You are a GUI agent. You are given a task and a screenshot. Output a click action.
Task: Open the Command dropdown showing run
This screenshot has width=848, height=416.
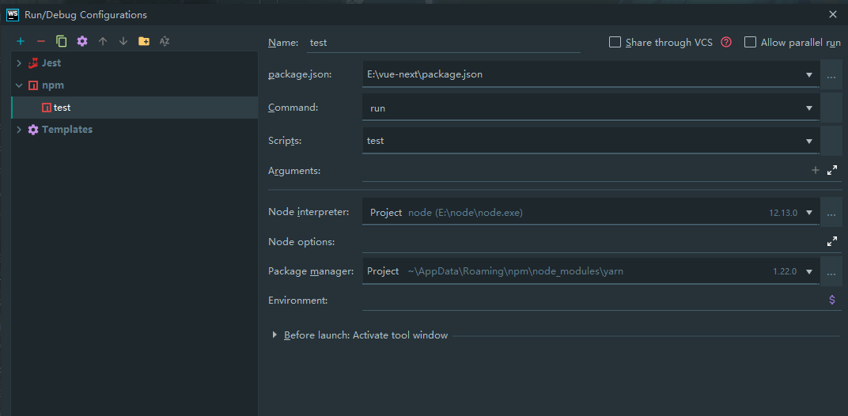[x=809, y=108]
